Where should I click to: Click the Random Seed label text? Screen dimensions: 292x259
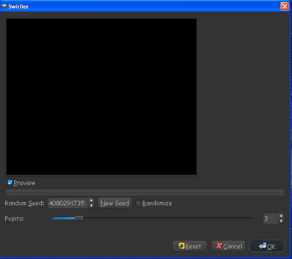pos(24,203)
